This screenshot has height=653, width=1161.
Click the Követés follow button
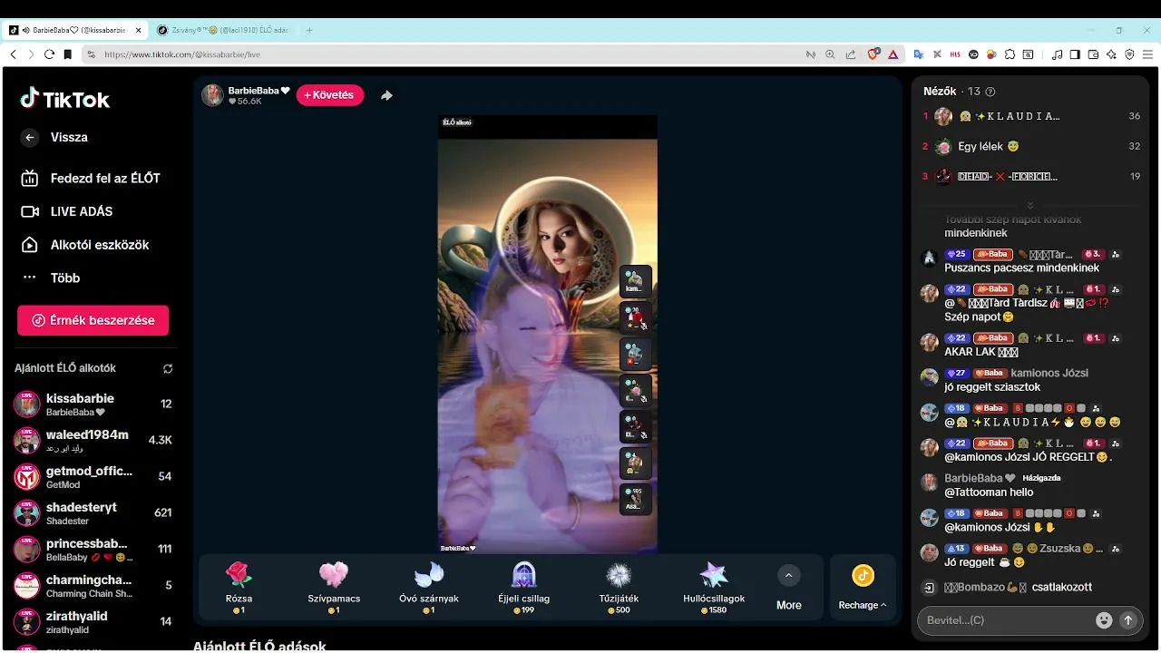[330, 95]
